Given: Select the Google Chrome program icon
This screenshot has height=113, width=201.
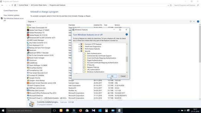Looking at the screenshot, I should (x=28, y=78).
